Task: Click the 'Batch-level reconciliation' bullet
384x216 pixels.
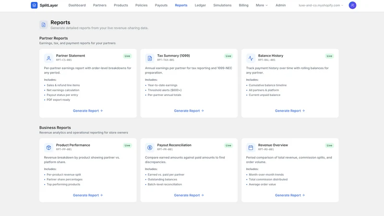Action: point(165,184)
